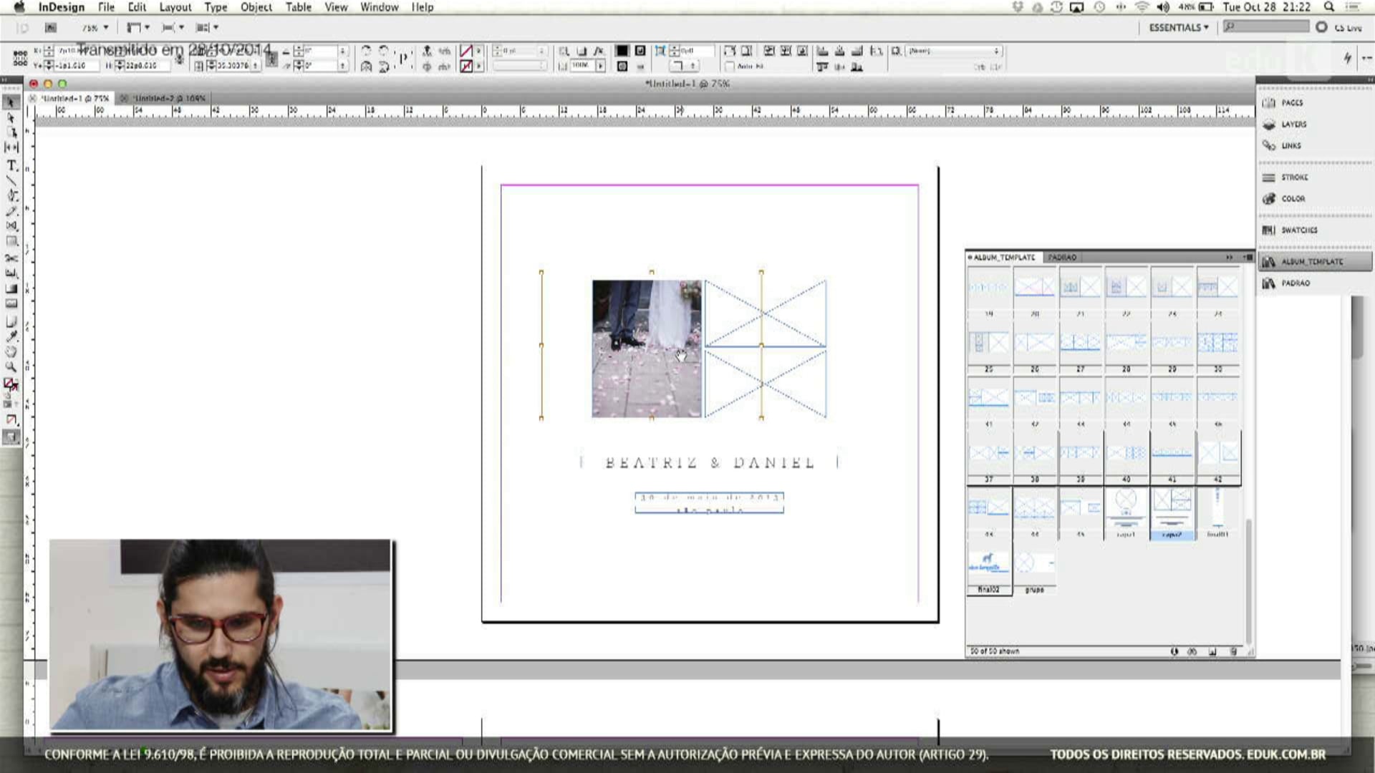This screenshot has width=1375, height=773.
Task: Select the grupo library thumbnail
Action: click(1034, 570)
